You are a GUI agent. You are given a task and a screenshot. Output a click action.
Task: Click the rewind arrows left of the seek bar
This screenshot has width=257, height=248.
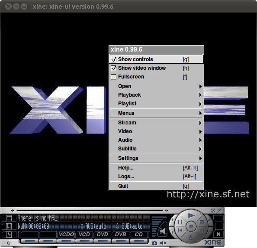point(13,210)
